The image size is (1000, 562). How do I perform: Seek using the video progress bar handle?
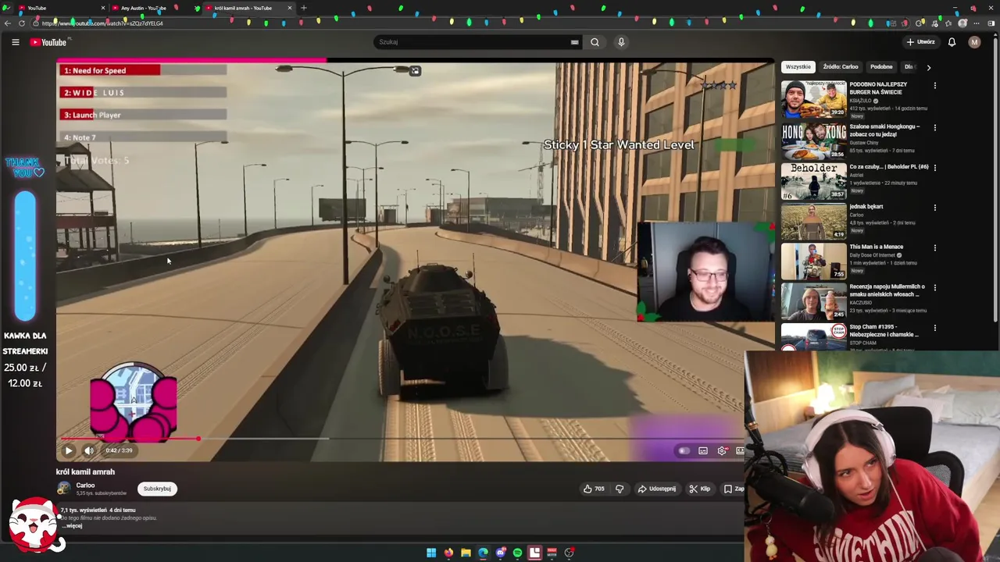pyautogui.click(x=198, y=439)
